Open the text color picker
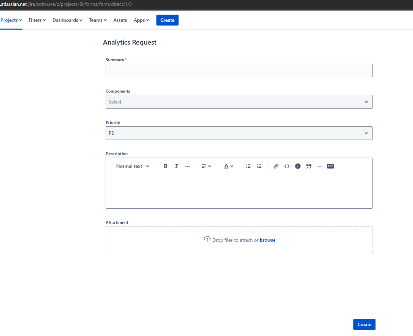Screen dimensions: 413x336 (228, 166)
